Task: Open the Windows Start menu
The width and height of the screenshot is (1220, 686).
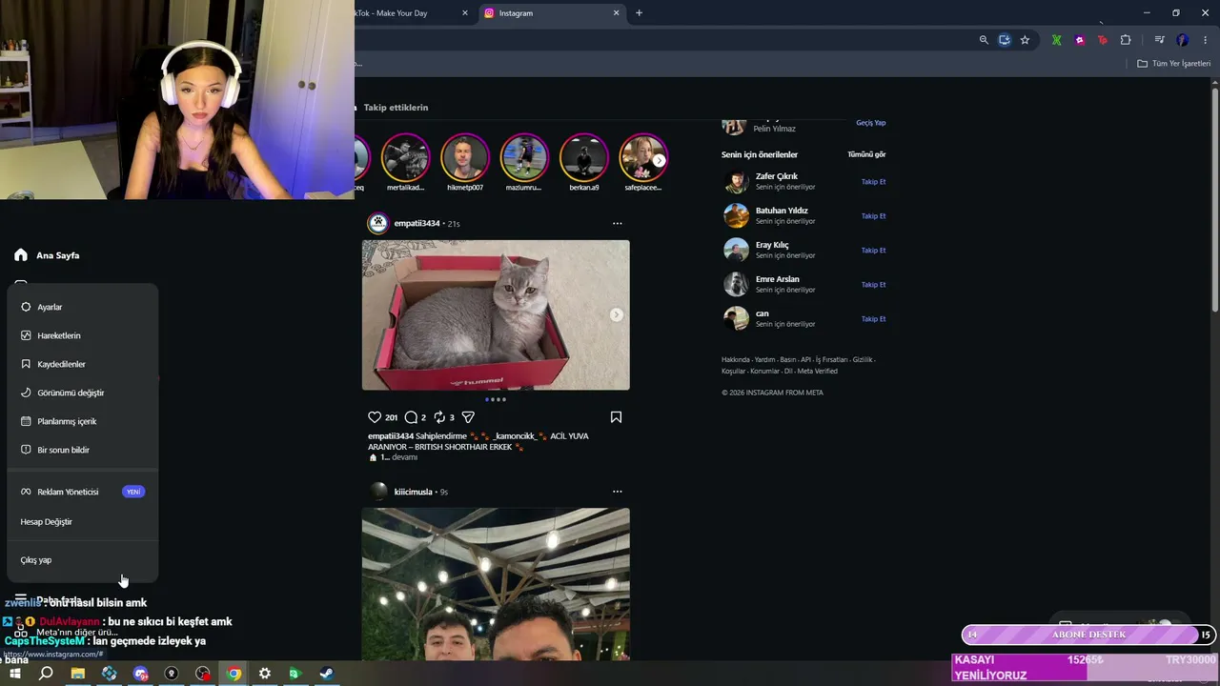Action: (15, 674)
